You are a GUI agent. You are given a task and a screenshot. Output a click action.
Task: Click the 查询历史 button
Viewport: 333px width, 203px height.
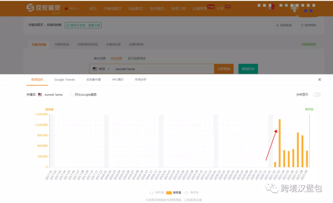248,69
